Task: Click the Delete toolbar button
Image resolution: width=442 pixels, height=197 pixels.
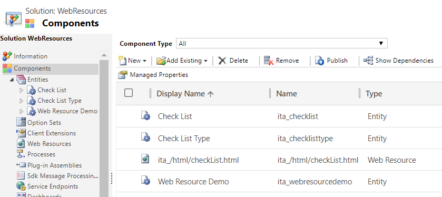Action: coord(233,61)
